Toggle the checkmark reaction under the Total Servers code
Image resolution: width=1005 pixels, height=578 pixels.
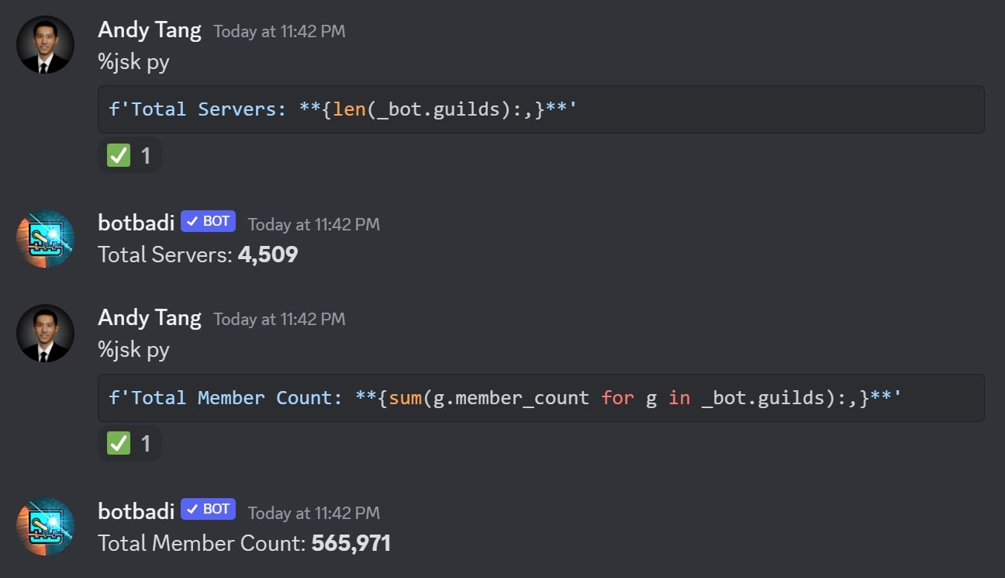tap(130, 156)
